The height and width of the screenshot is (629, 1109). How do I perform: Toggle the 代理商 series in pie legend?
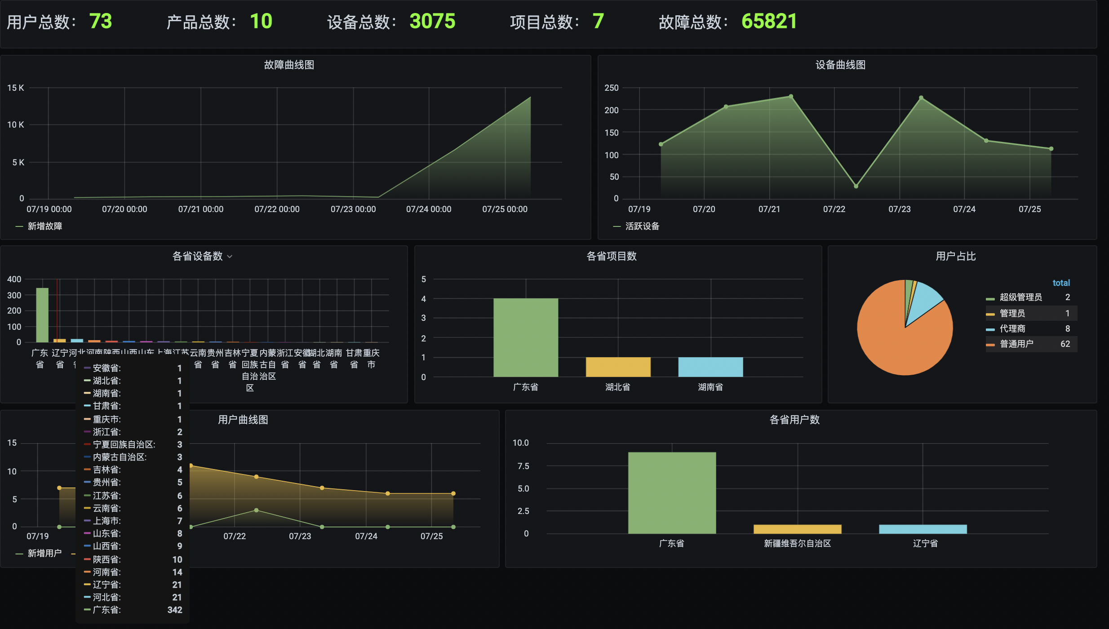[x=1012, y=329]
